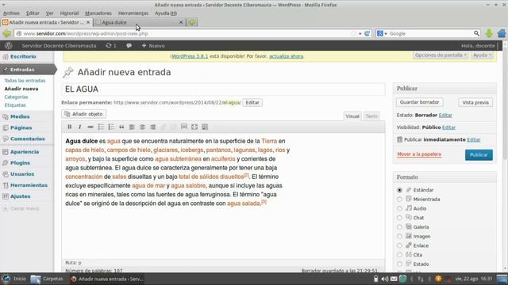Viewport: 508px width, 285px height.
Task: Open Marcadores menu
Action: [98, 13]
